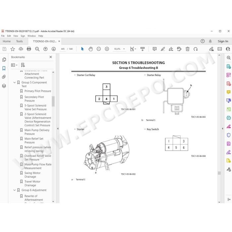The image size is (232, 232).
Task: Delete using the trash can icon
Action: (188, 49)
